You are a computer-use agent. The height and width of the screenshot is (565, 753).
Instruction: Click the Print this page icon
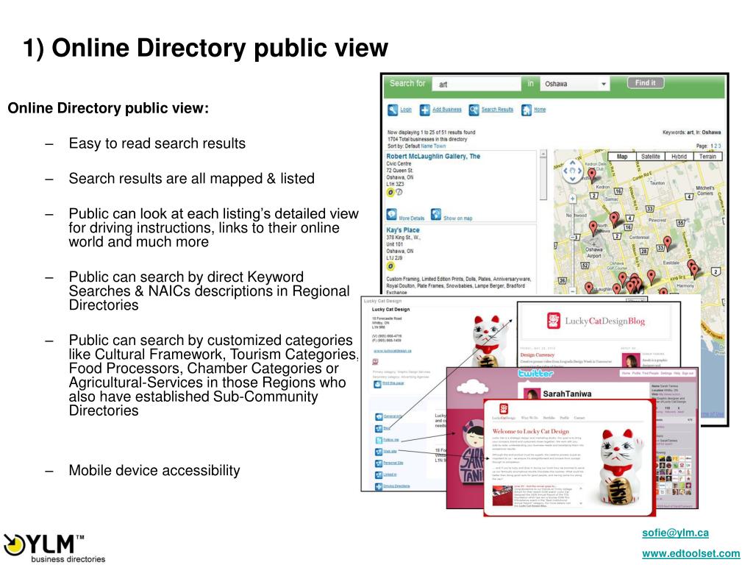pos(377,384)
